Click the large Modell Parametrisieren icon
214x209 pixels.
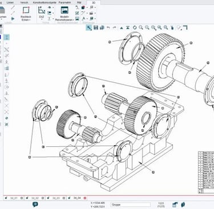tap(64, 10)
